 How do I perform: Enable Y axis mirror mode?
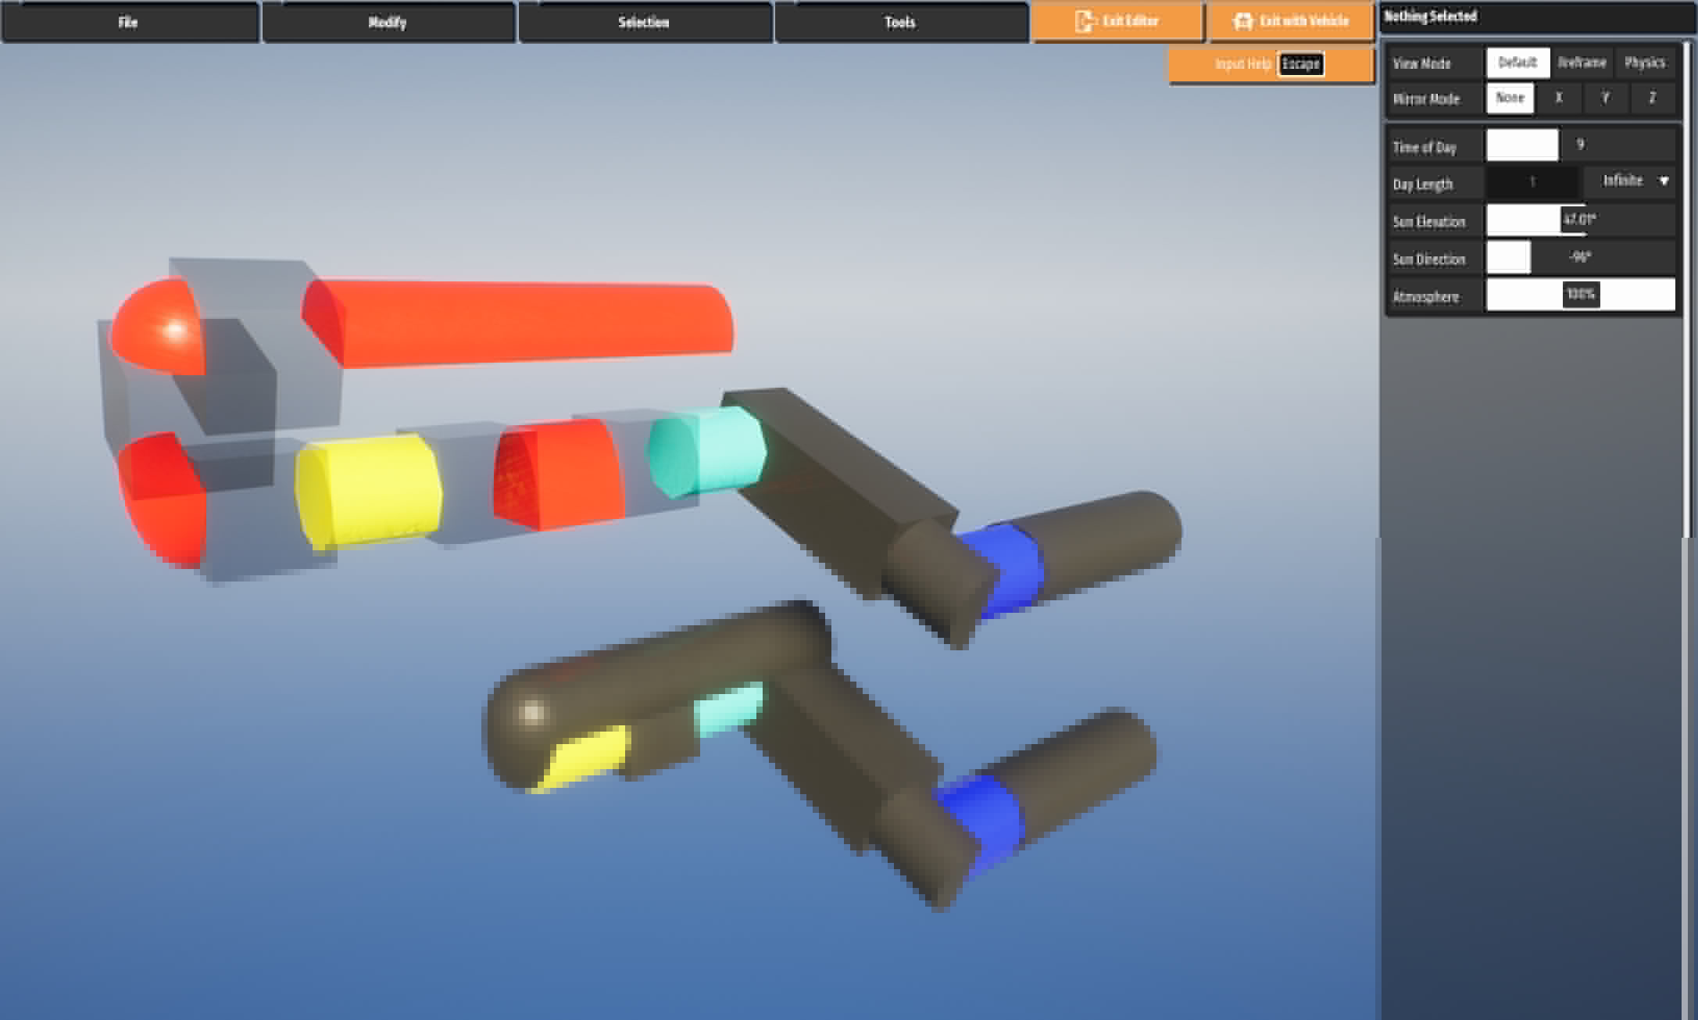[x=1605, y=98]
